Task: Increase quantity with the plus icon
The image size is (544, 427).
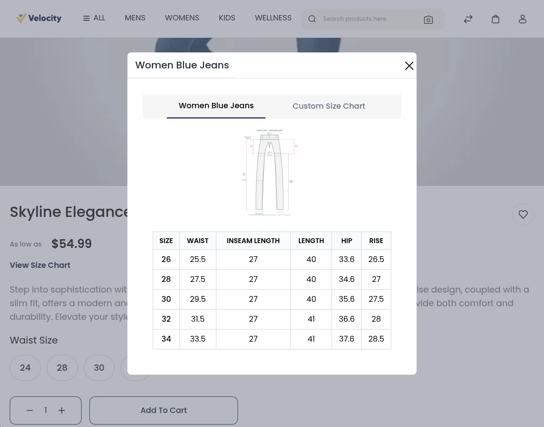Action: [62, 410]
